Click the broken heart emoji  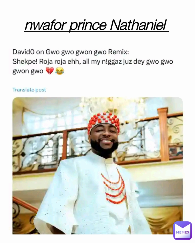49,71
